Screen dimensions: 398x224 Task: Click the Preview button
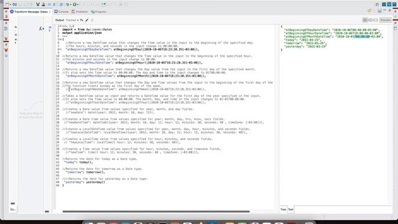point(386,20)
